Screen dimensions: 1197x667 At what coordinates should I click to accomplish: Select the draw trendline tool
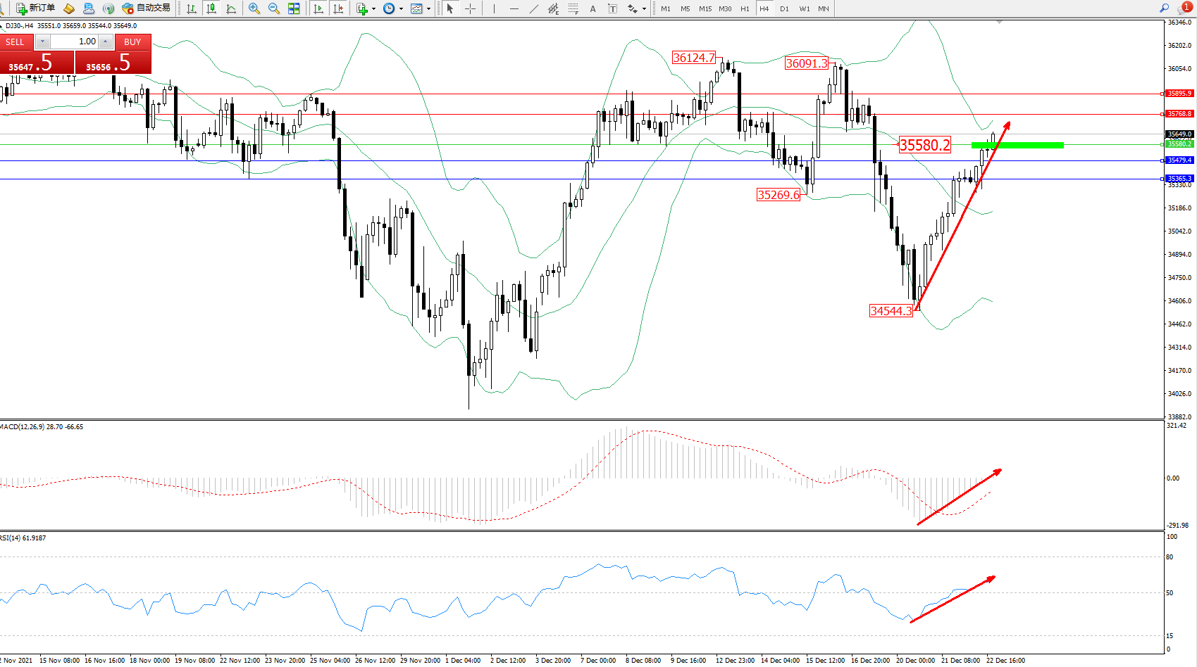(533, 8)
